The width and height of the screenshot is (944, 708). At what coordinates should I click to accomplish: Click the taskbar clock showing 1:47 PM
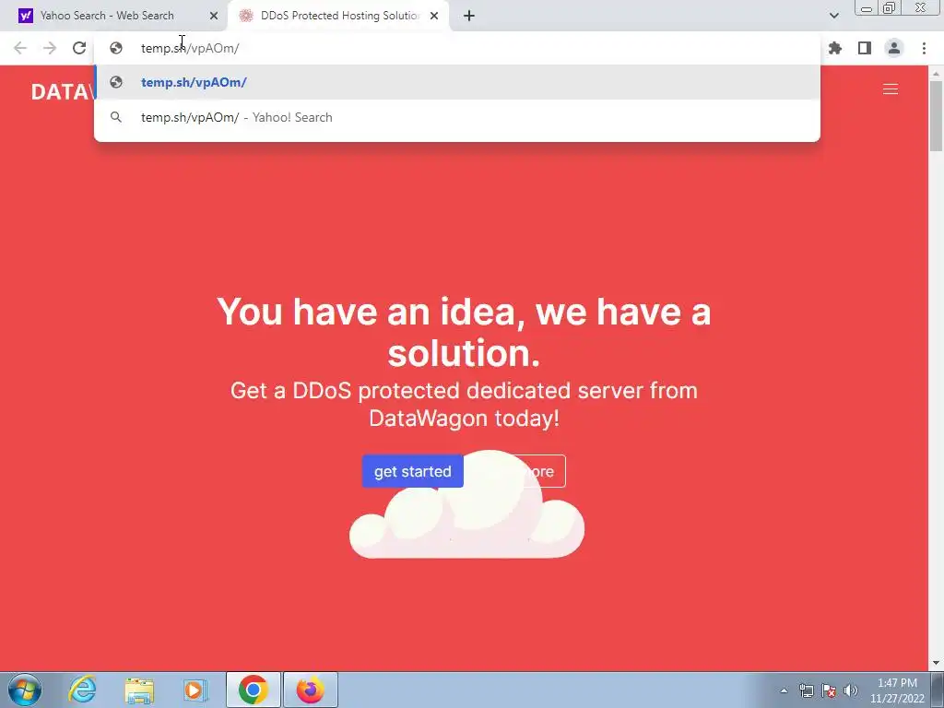point(897,690)
